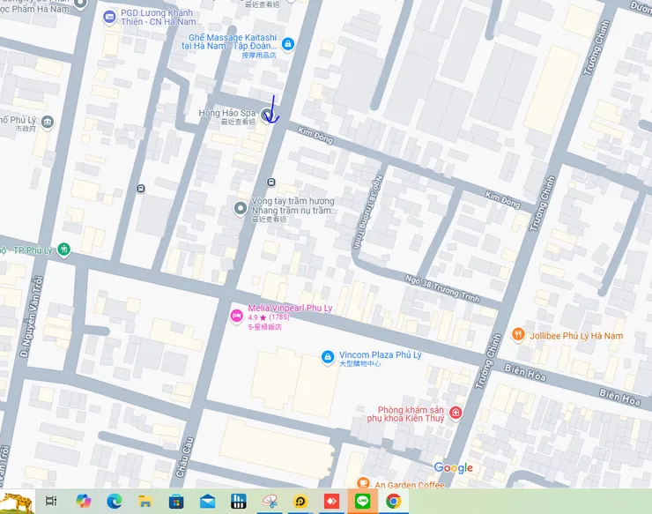Click the 4.9 ★ (1785) rating text
This screenshot has height=514, width=652.
pos(269,317)
